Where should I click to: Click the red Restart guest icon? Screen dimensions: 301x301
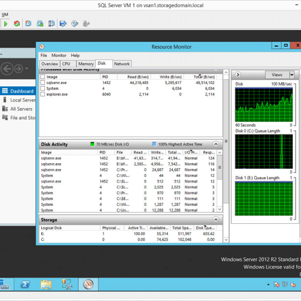coord(17,24)
